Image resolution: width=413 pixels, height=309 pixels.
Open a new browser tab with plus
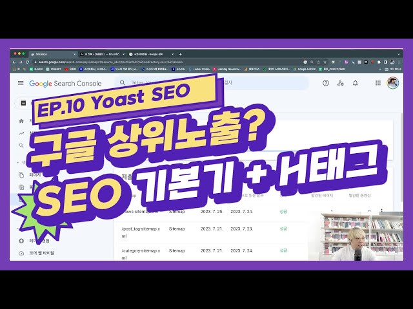tap(181, 54)
